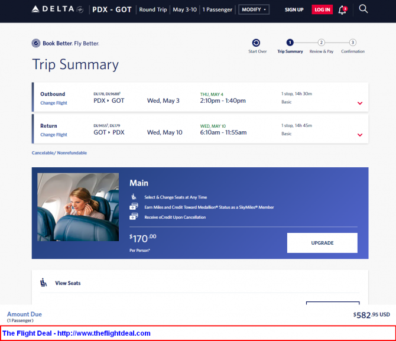The image size is (396, 341).
Task: Select the Confirmation step
Action: [x=353, y=46]
